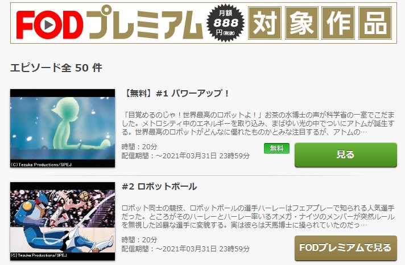The height and width of the screenshot is (265, 405).
Task: Click the FODプレミアムで見る button
Action: tap(346, 248)
